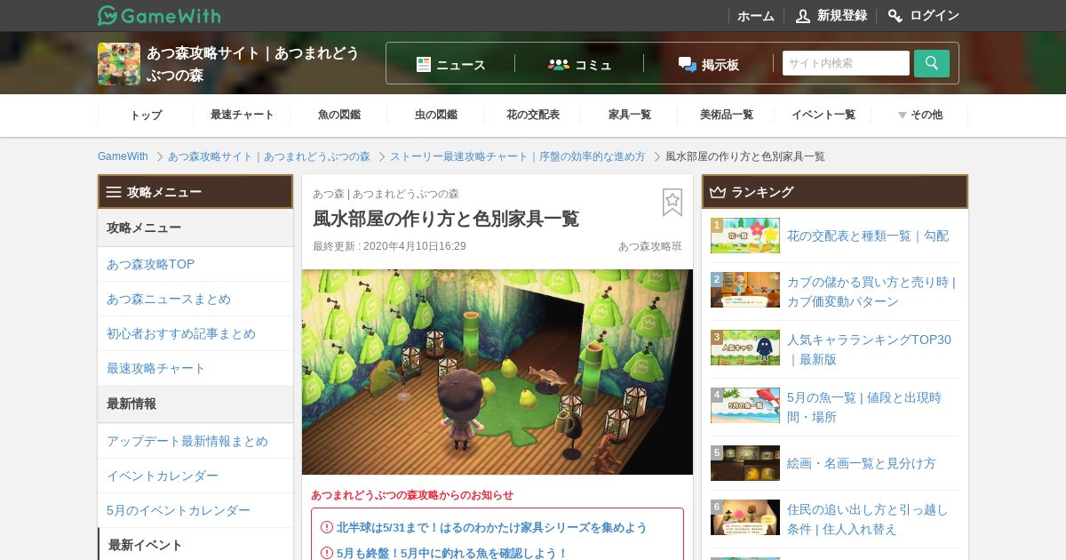Screen dimensions: 1066x560
Task: Select the イベント一覧 tab
Action: click(823, 115)
